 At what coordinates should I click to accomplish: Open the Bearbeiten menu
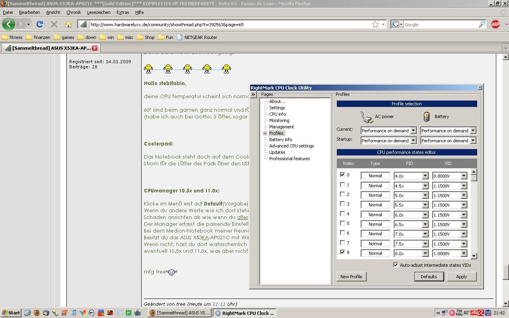[x=29, y=12]
